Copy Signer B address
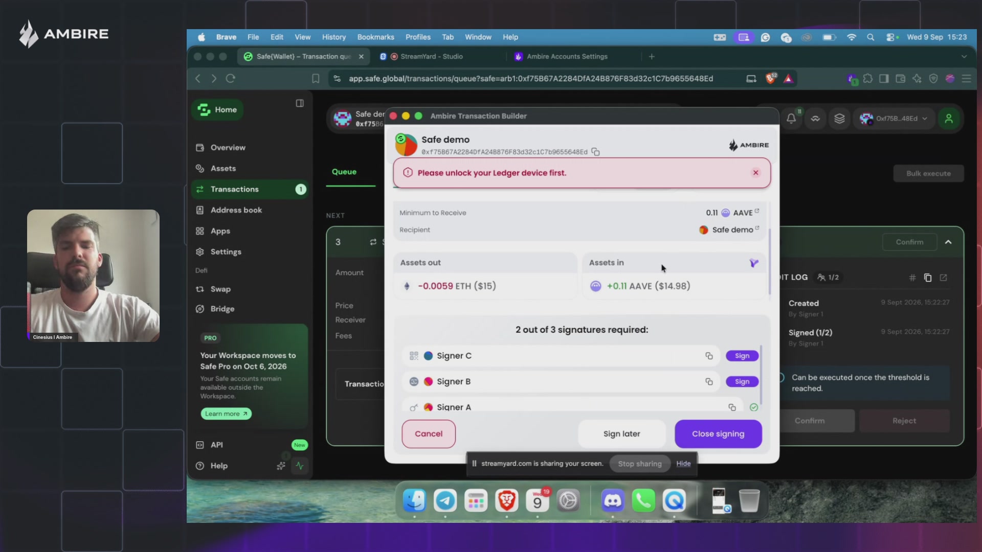Screen dimensions: 982x552 [709, 382]
